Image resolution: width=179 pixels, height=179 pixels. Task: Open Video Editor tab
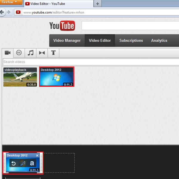100,41
